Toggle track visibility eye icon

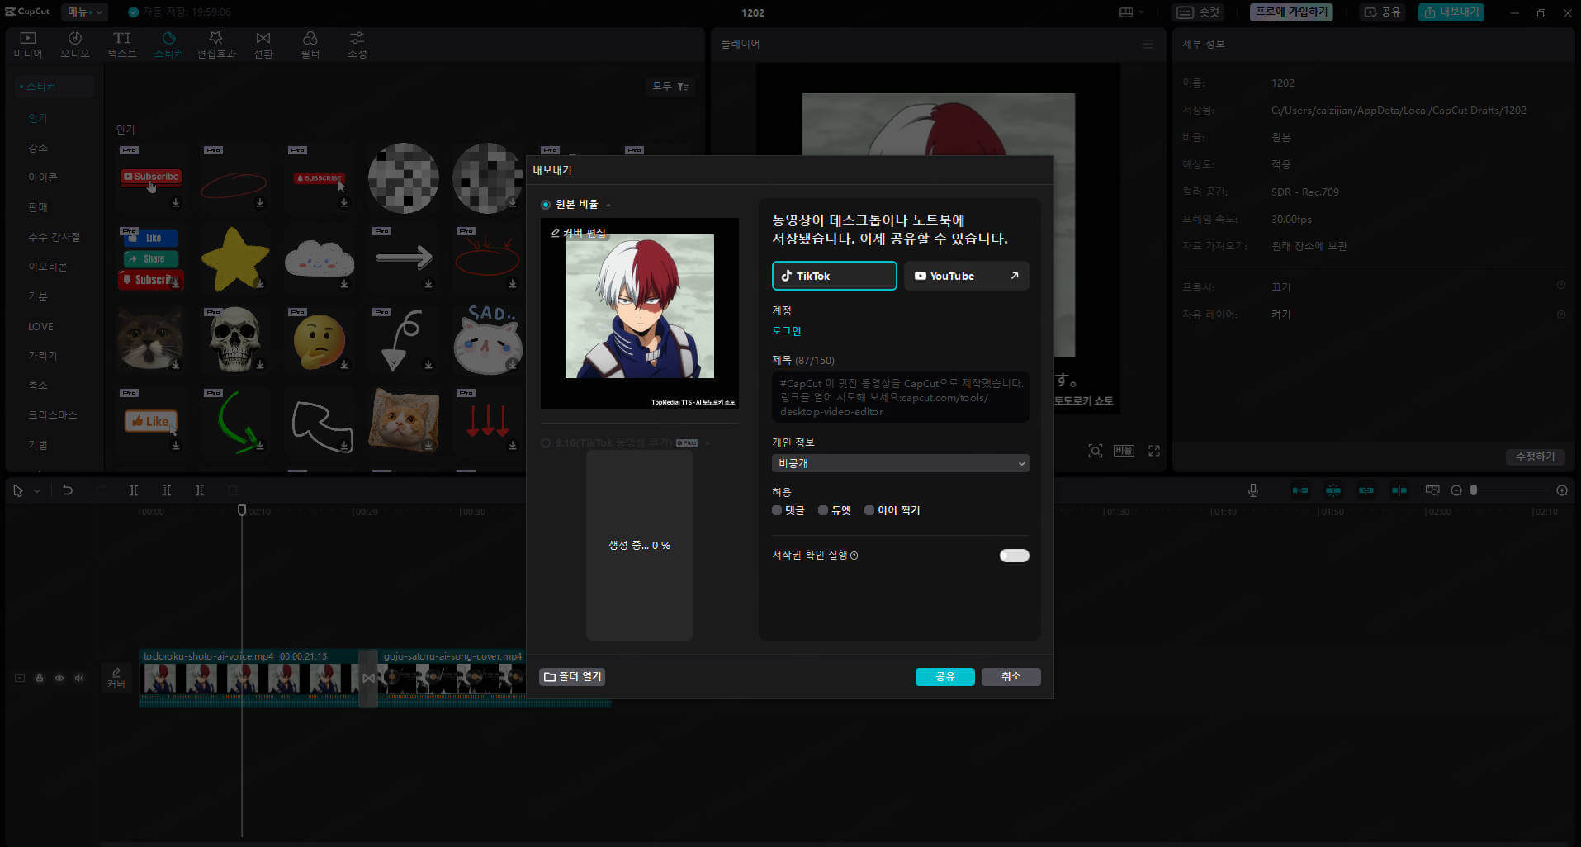[x=59, y=678]
